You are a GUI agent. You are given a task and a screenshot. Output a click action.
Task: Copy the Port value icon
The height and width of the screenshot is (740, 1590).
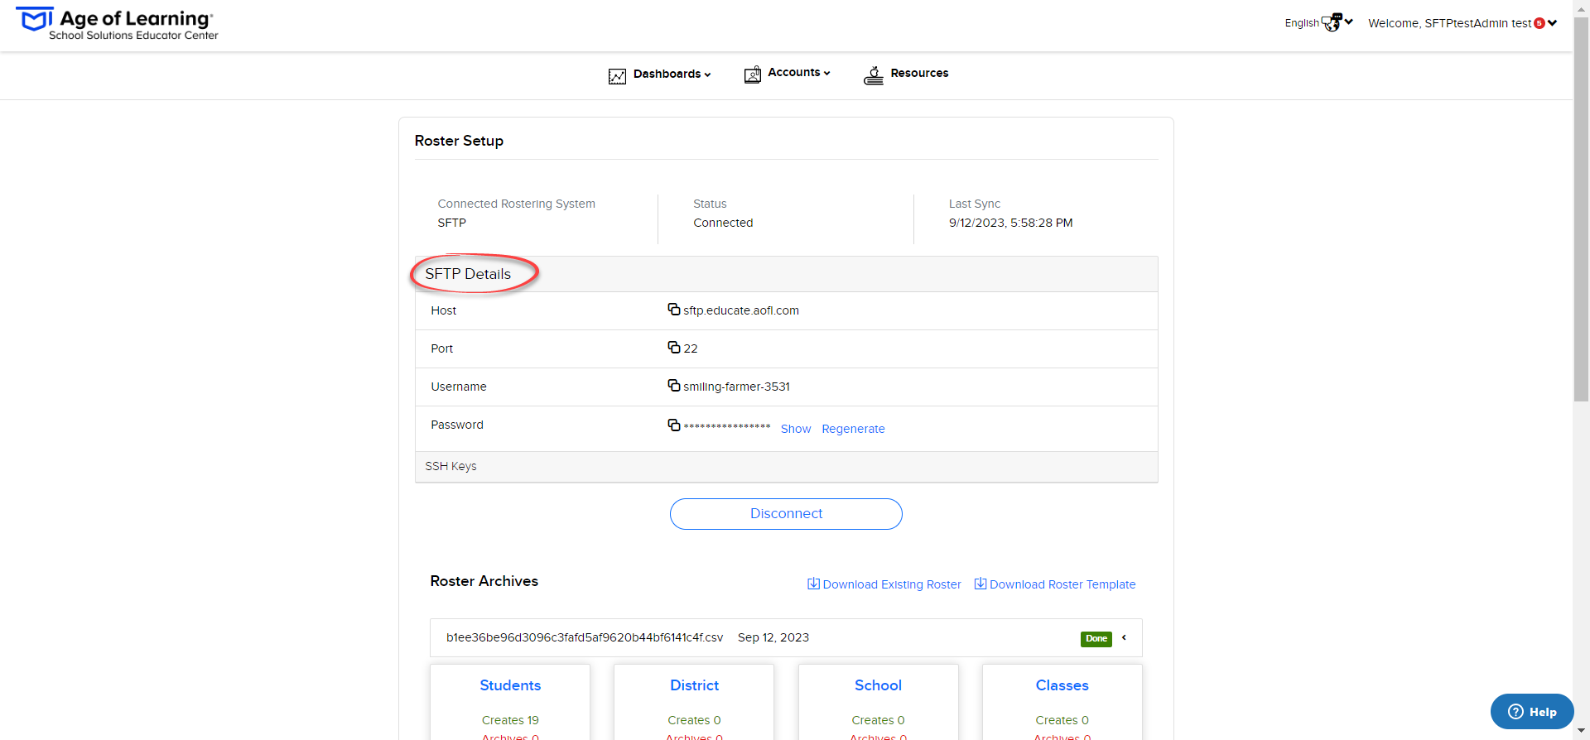coord(674,348)
